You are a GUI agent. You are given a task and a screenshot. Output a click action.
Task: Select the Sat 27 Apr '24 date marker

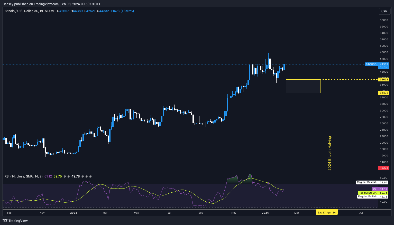pos(326,212)
